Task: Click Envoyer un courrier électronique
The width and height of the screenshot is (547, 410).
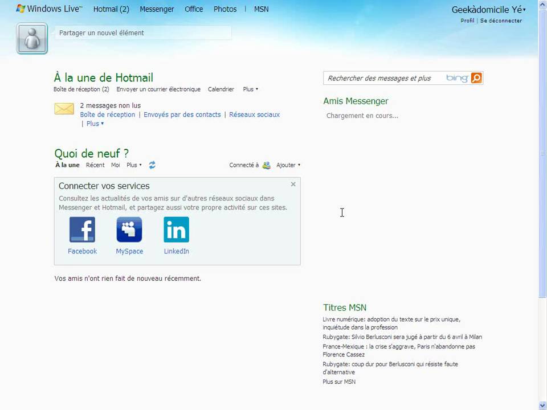Action: [x=158, y=89]
